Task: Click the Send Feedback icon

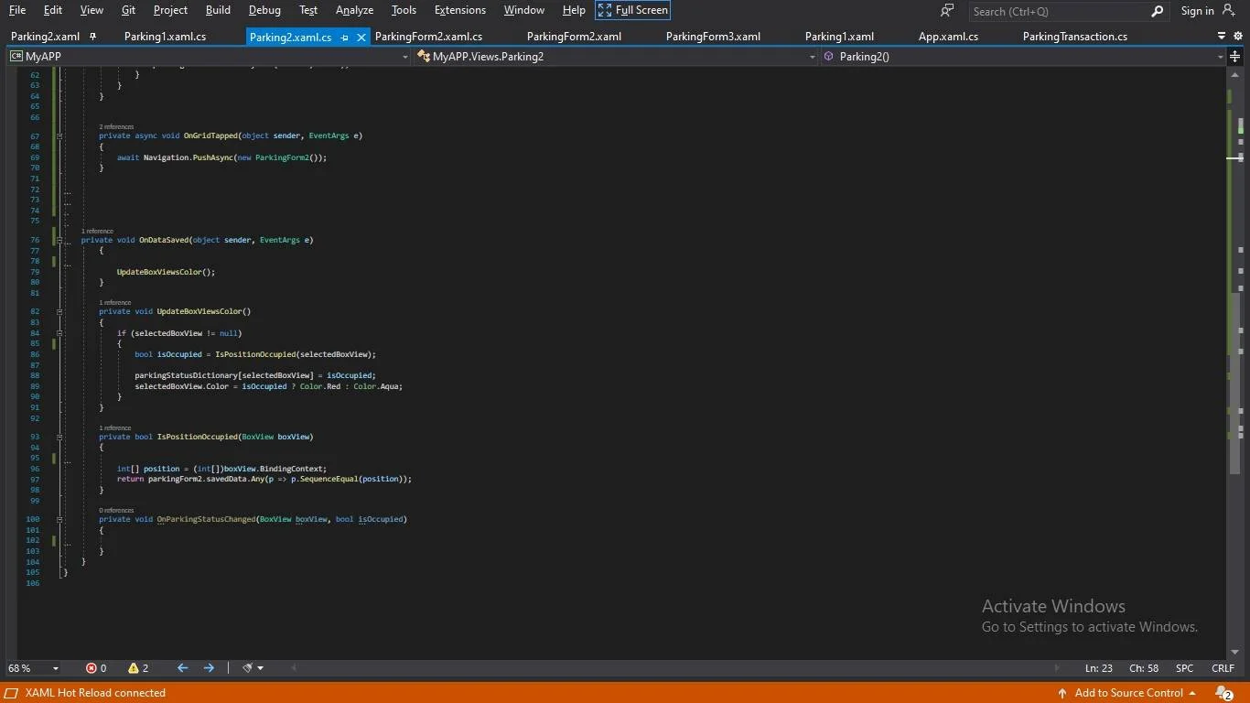Action: click(947, 10)
